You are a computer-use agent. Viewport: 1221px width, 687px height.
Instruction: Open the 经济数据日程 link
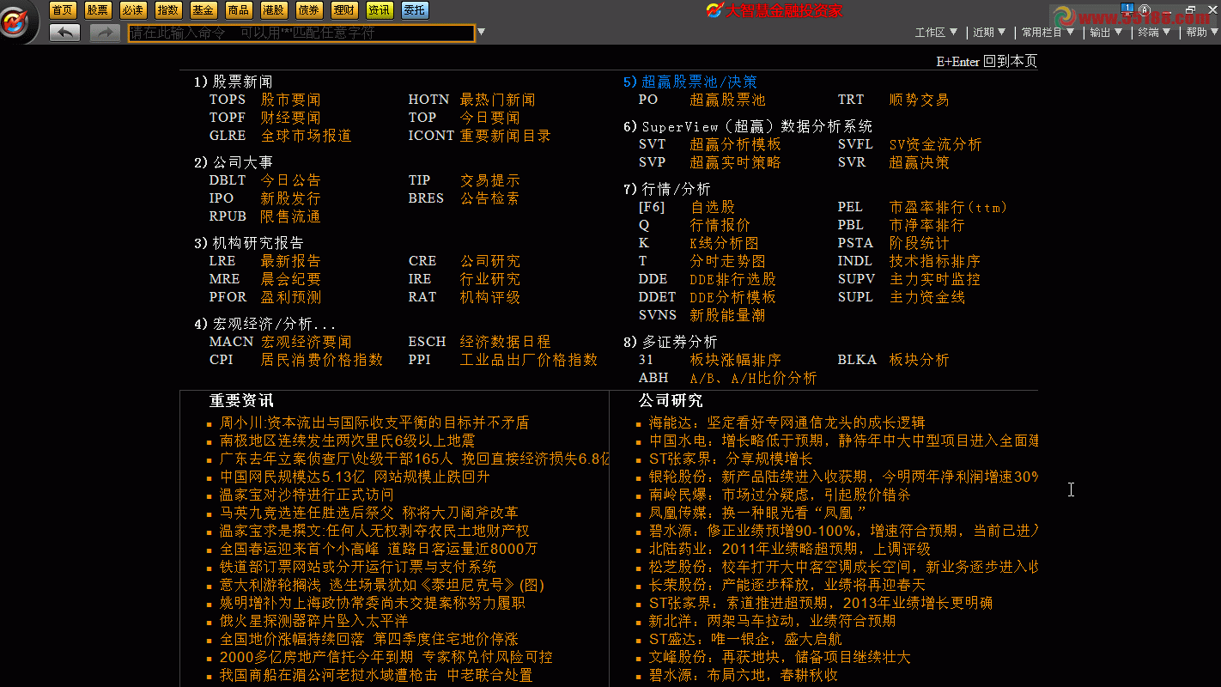(506, 342)
